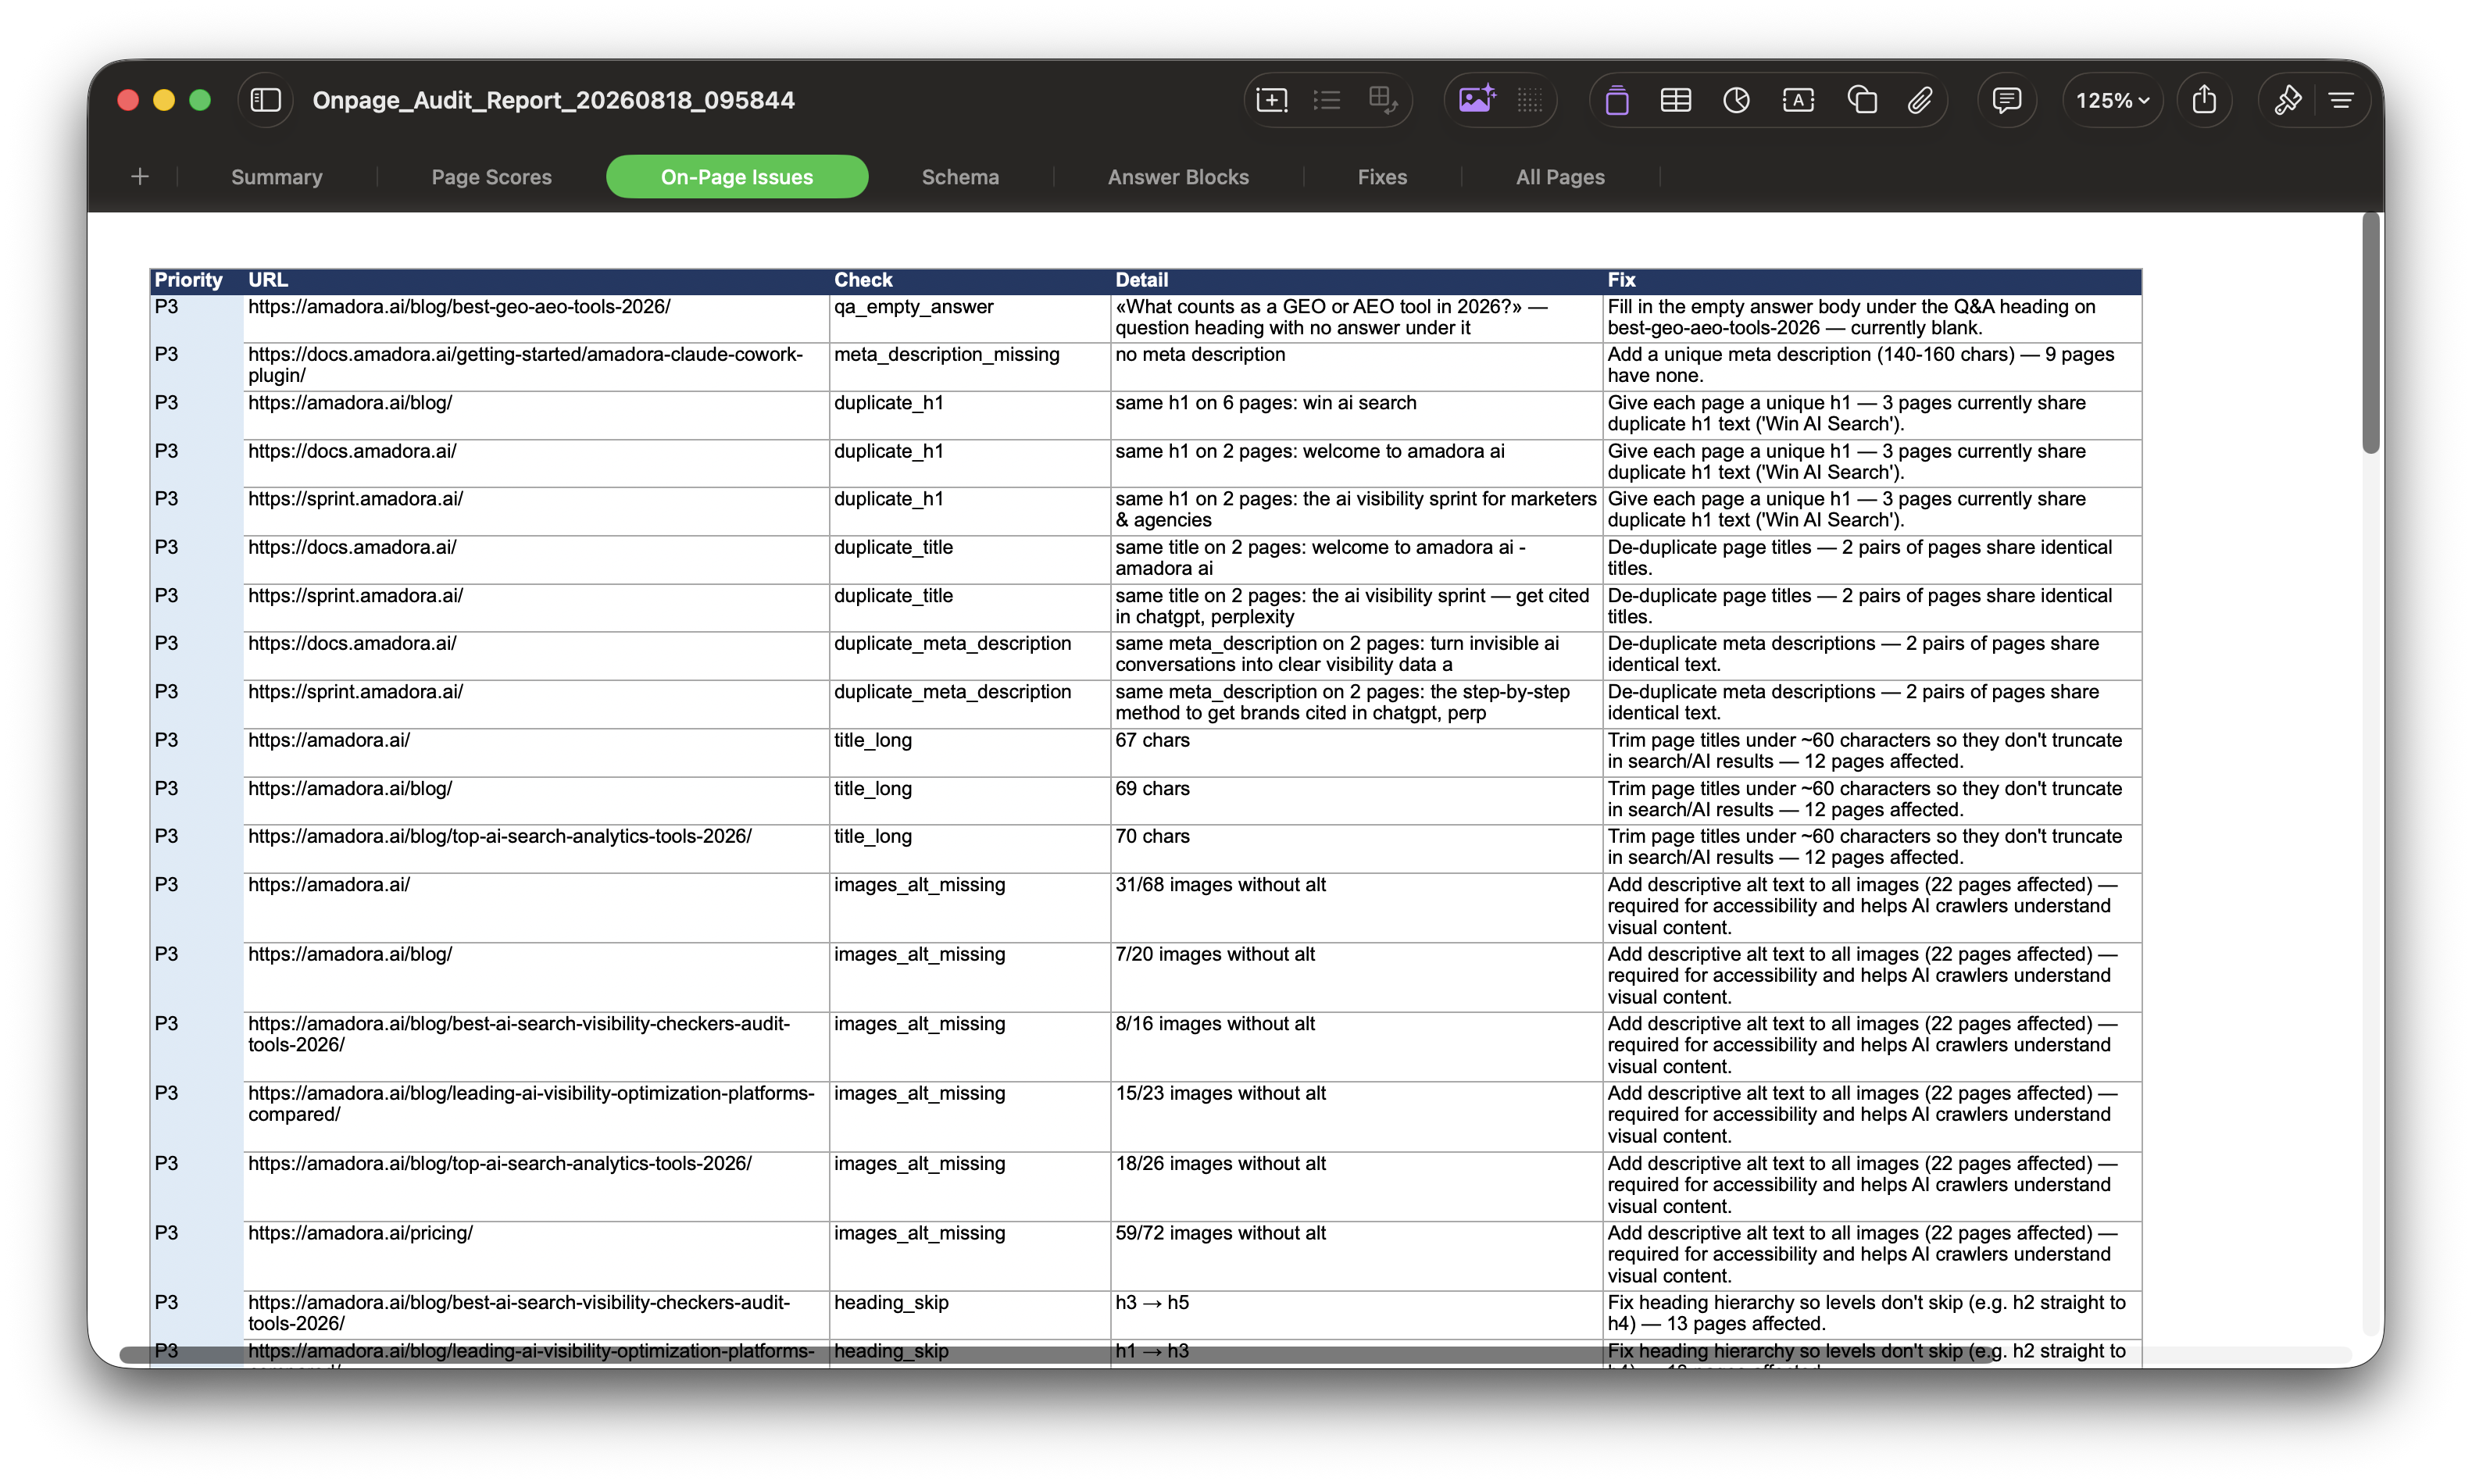This screenshot has height=1484, width=2472.
Task: Select the 'no meta description' detail cell
Action: (1356, 366)
